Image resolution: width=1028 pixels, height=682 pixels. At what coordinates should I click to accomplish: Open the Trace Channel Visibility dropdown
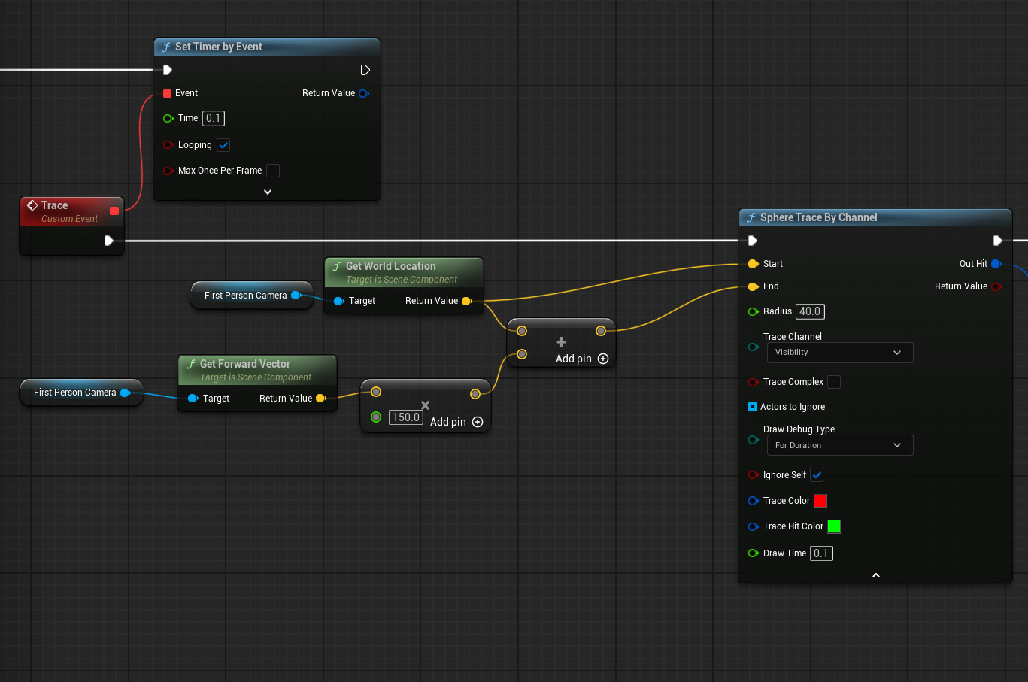click(x=840, y=353)
